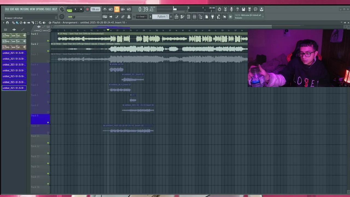Open the EDIT menu
Screen dimensions: 350x197
pyautogui.click(x=12, y=9)
